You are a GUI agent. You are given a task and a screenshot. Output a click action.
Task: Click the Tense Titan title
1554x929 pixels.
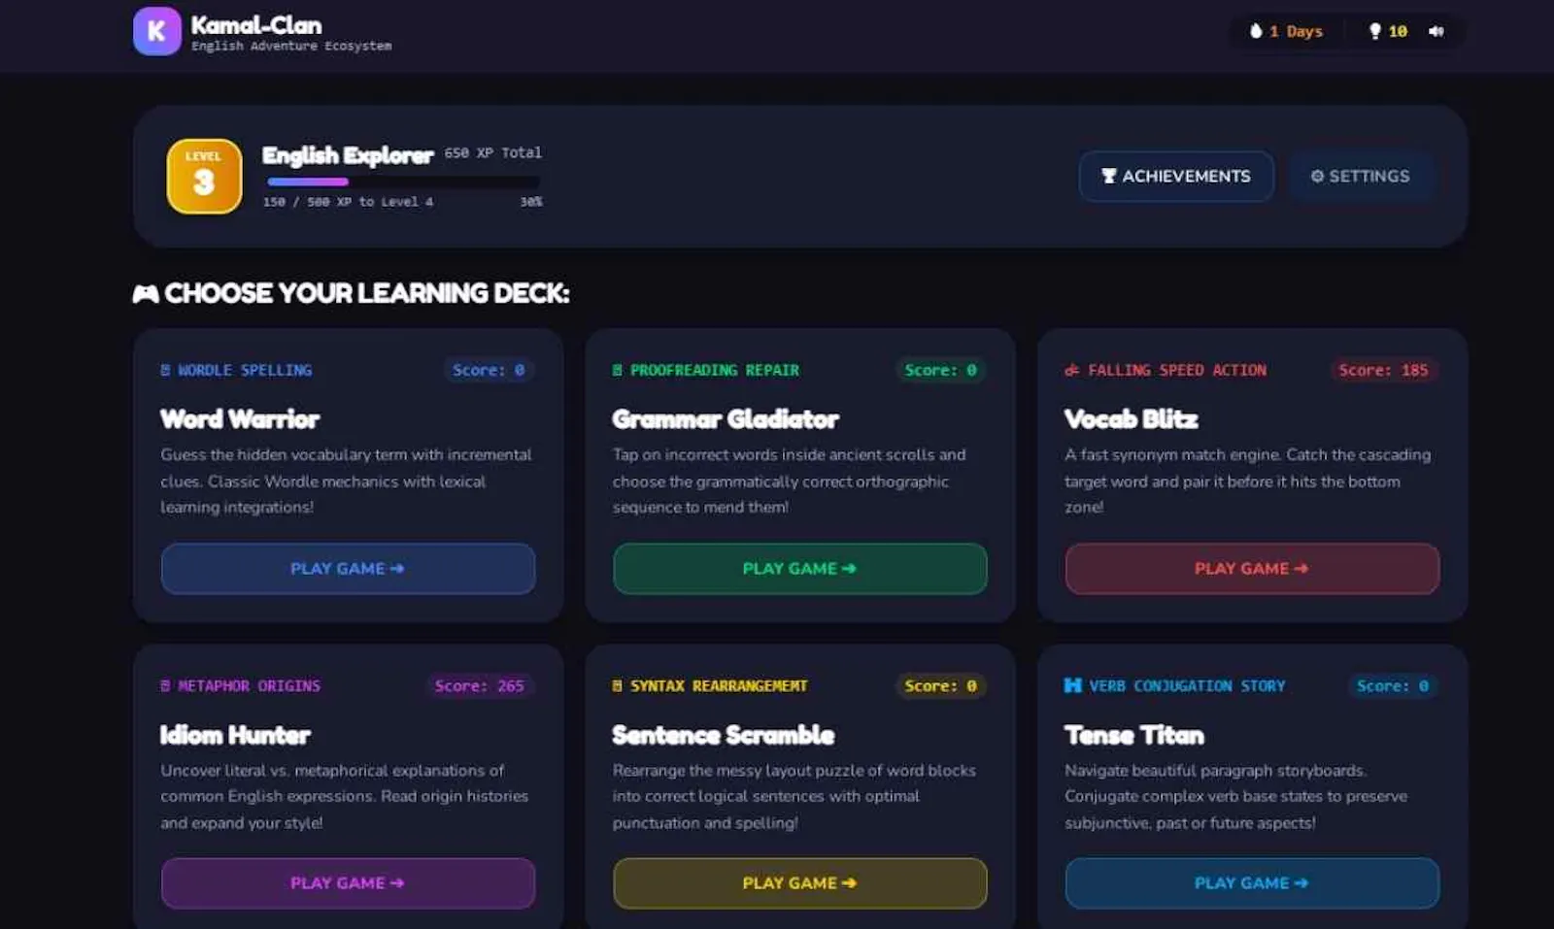pyautogui.click(x=1134, y=735)
